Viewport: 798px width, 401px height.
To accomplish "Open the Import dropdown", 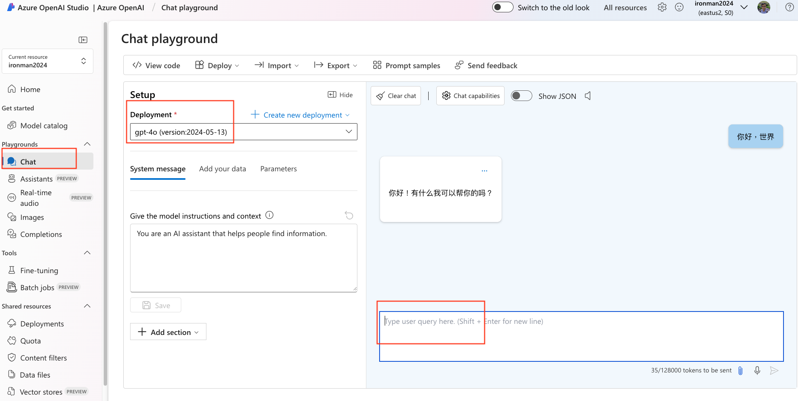I will coord(277,65).
